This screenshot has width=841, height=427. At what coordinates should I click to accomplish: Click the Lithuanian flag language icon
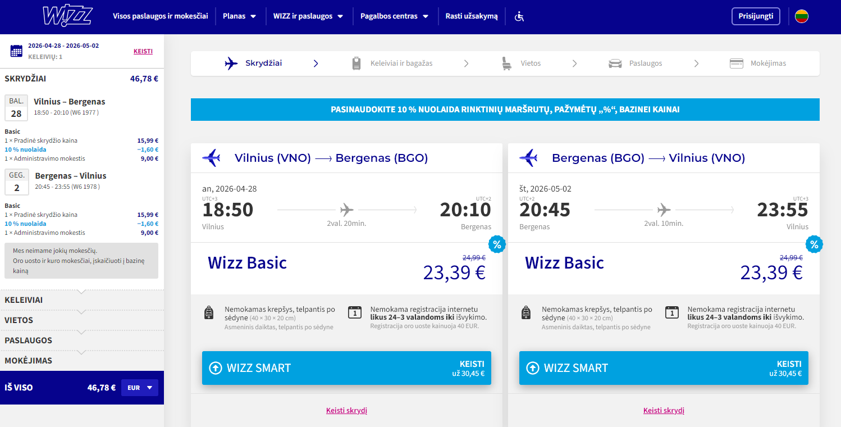pos(801,16)
